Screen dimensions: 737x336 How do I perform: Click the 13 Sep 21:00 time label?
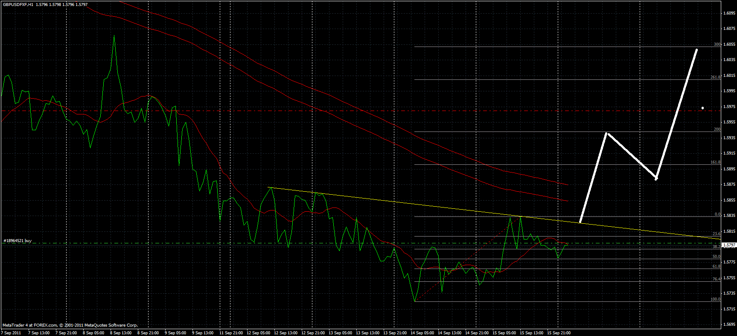395,333
